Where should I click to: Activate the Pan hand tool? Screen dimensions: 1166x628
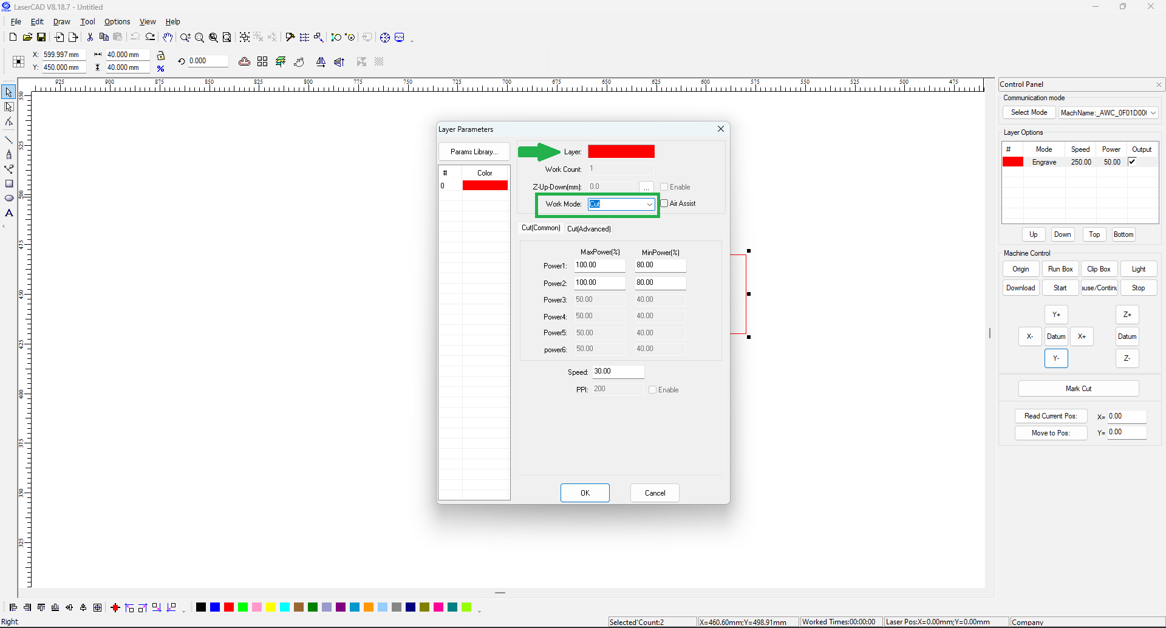[x=168, y=38]
